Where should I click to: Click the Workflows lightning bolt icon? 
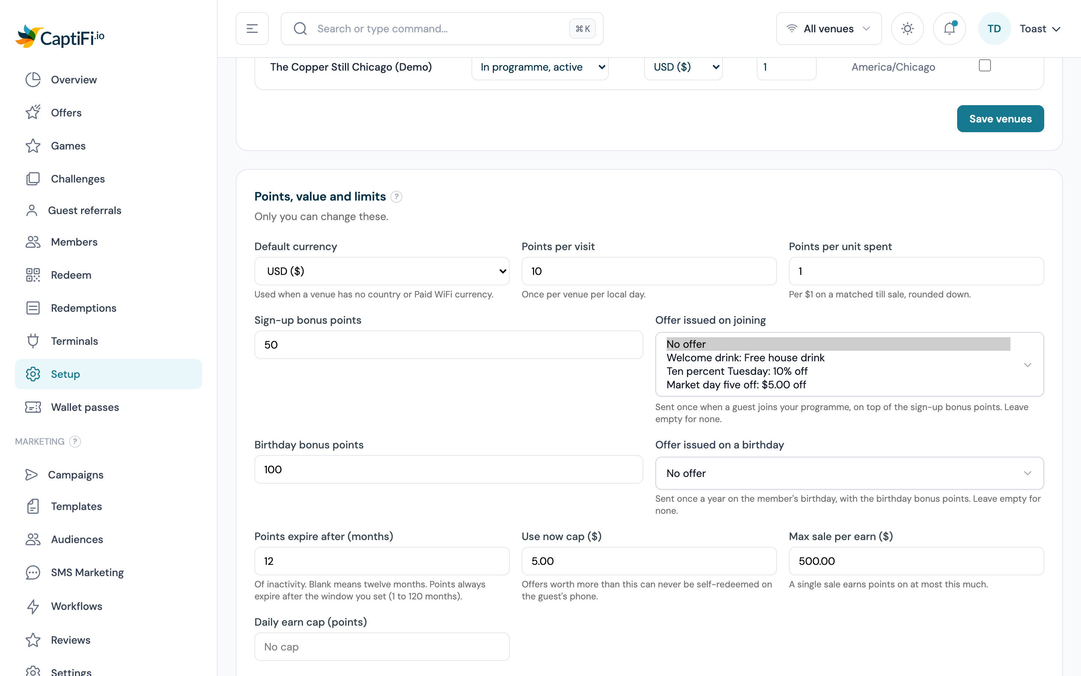tap(33, 606)
